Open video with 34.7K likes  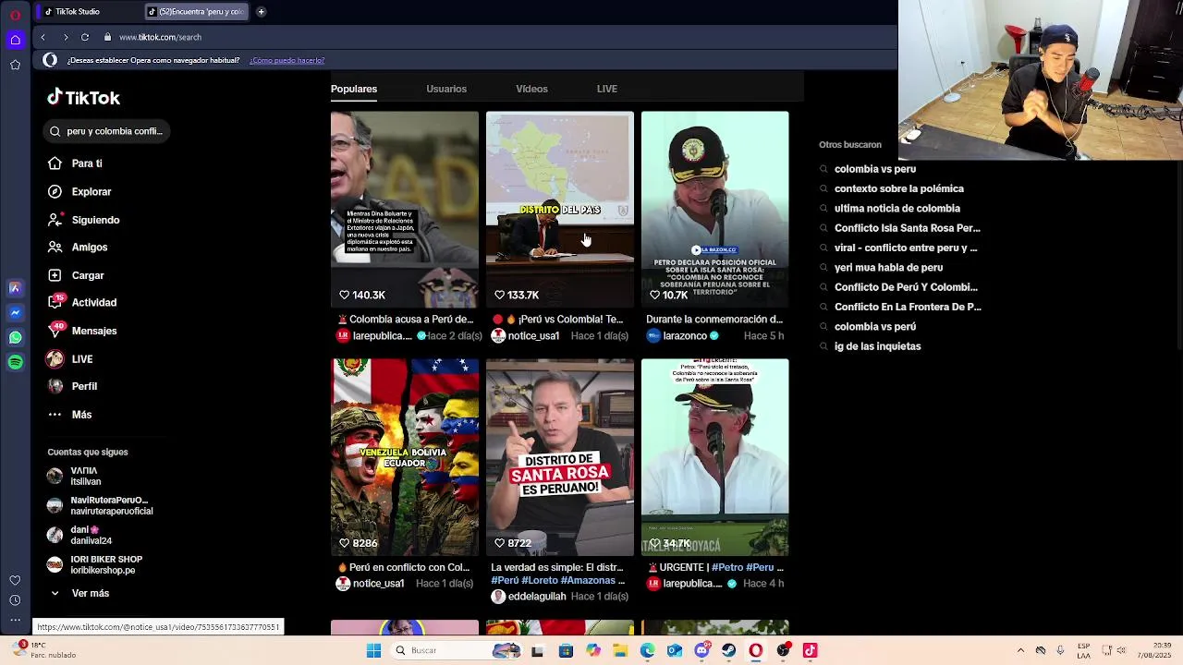coord(715,457)
